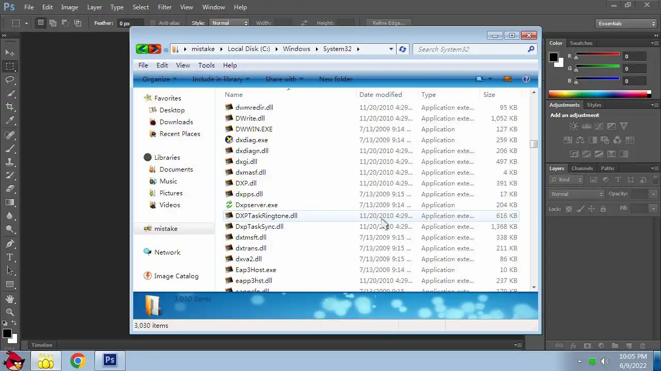Viewport: 661px width, 371px height.
Task: Select the Pen tool
Action: [10, 243]
